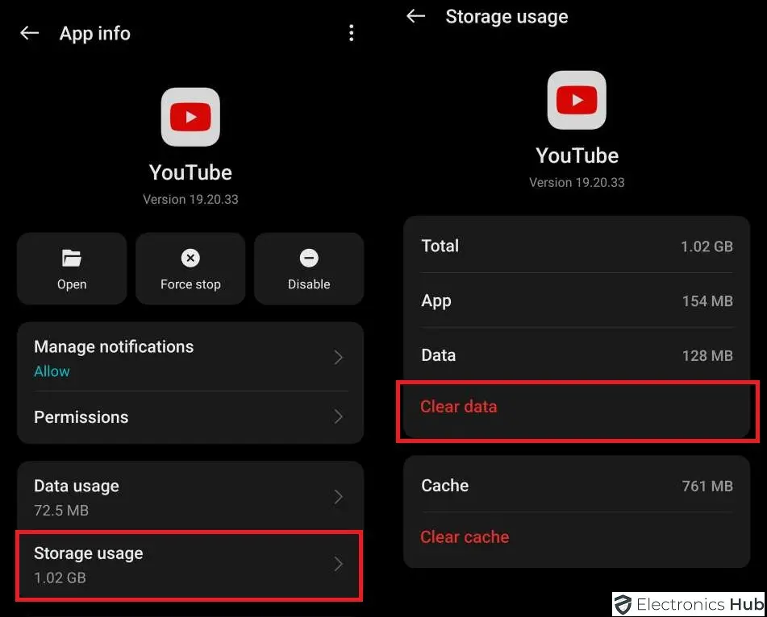Expand Data usage via its chevron
Image resolution: width=767 pixels, height=617 pixels.
pyautogui.click(x=339, y=497)
